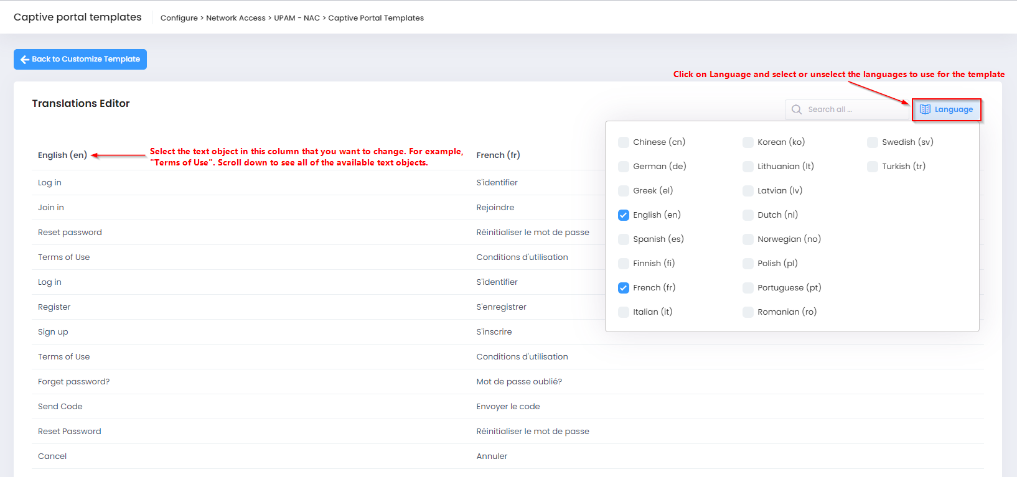Click the French 'Annuler' translation
The image size is (1017, 477).
[492, 456]
